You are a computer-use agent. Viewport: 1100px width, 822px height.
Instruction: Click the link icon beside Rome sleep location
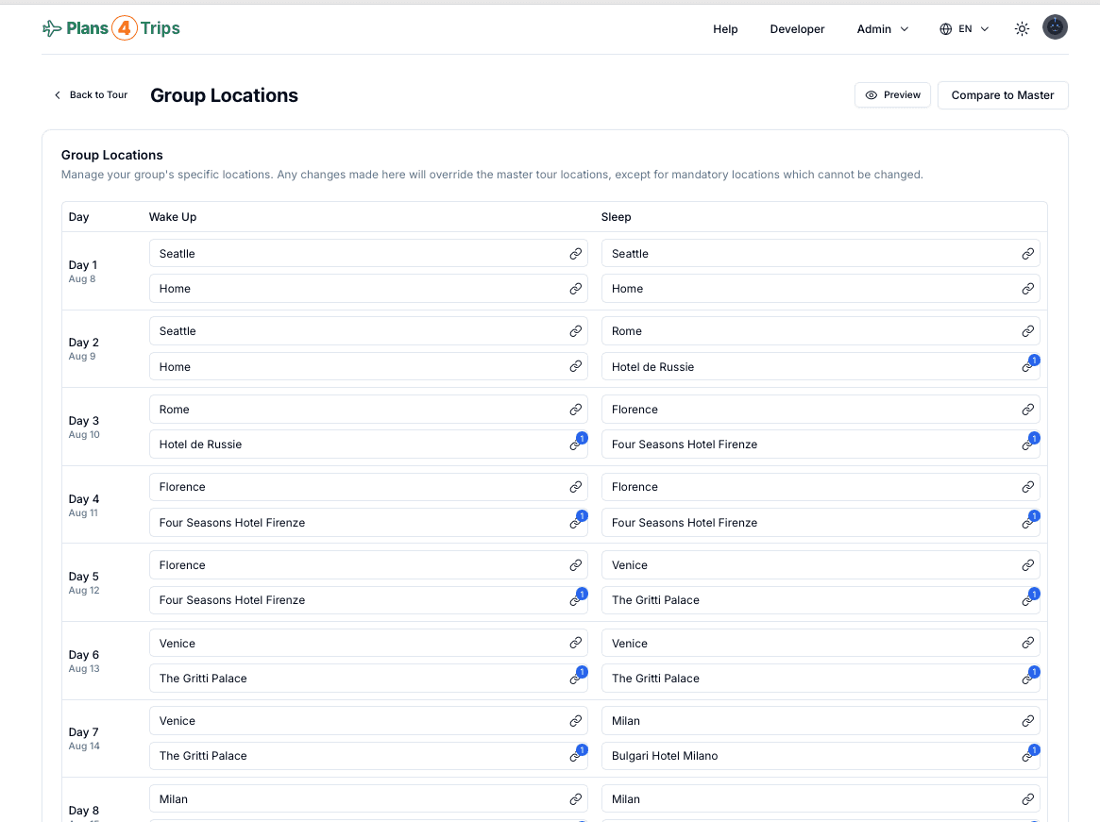tap(1028, 331)
